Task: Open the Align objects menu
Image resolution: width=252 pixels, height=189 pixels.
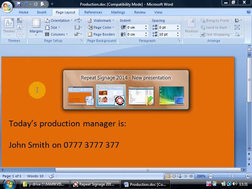Action: pyautogui.click(x=238, y=20)
